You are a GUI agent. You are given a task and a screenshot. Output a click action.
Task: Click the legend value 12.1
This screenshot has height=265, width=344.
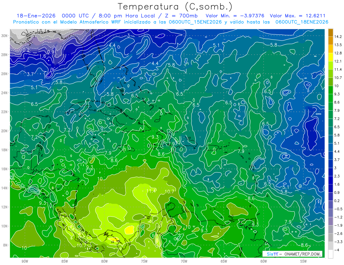point(338,61)
